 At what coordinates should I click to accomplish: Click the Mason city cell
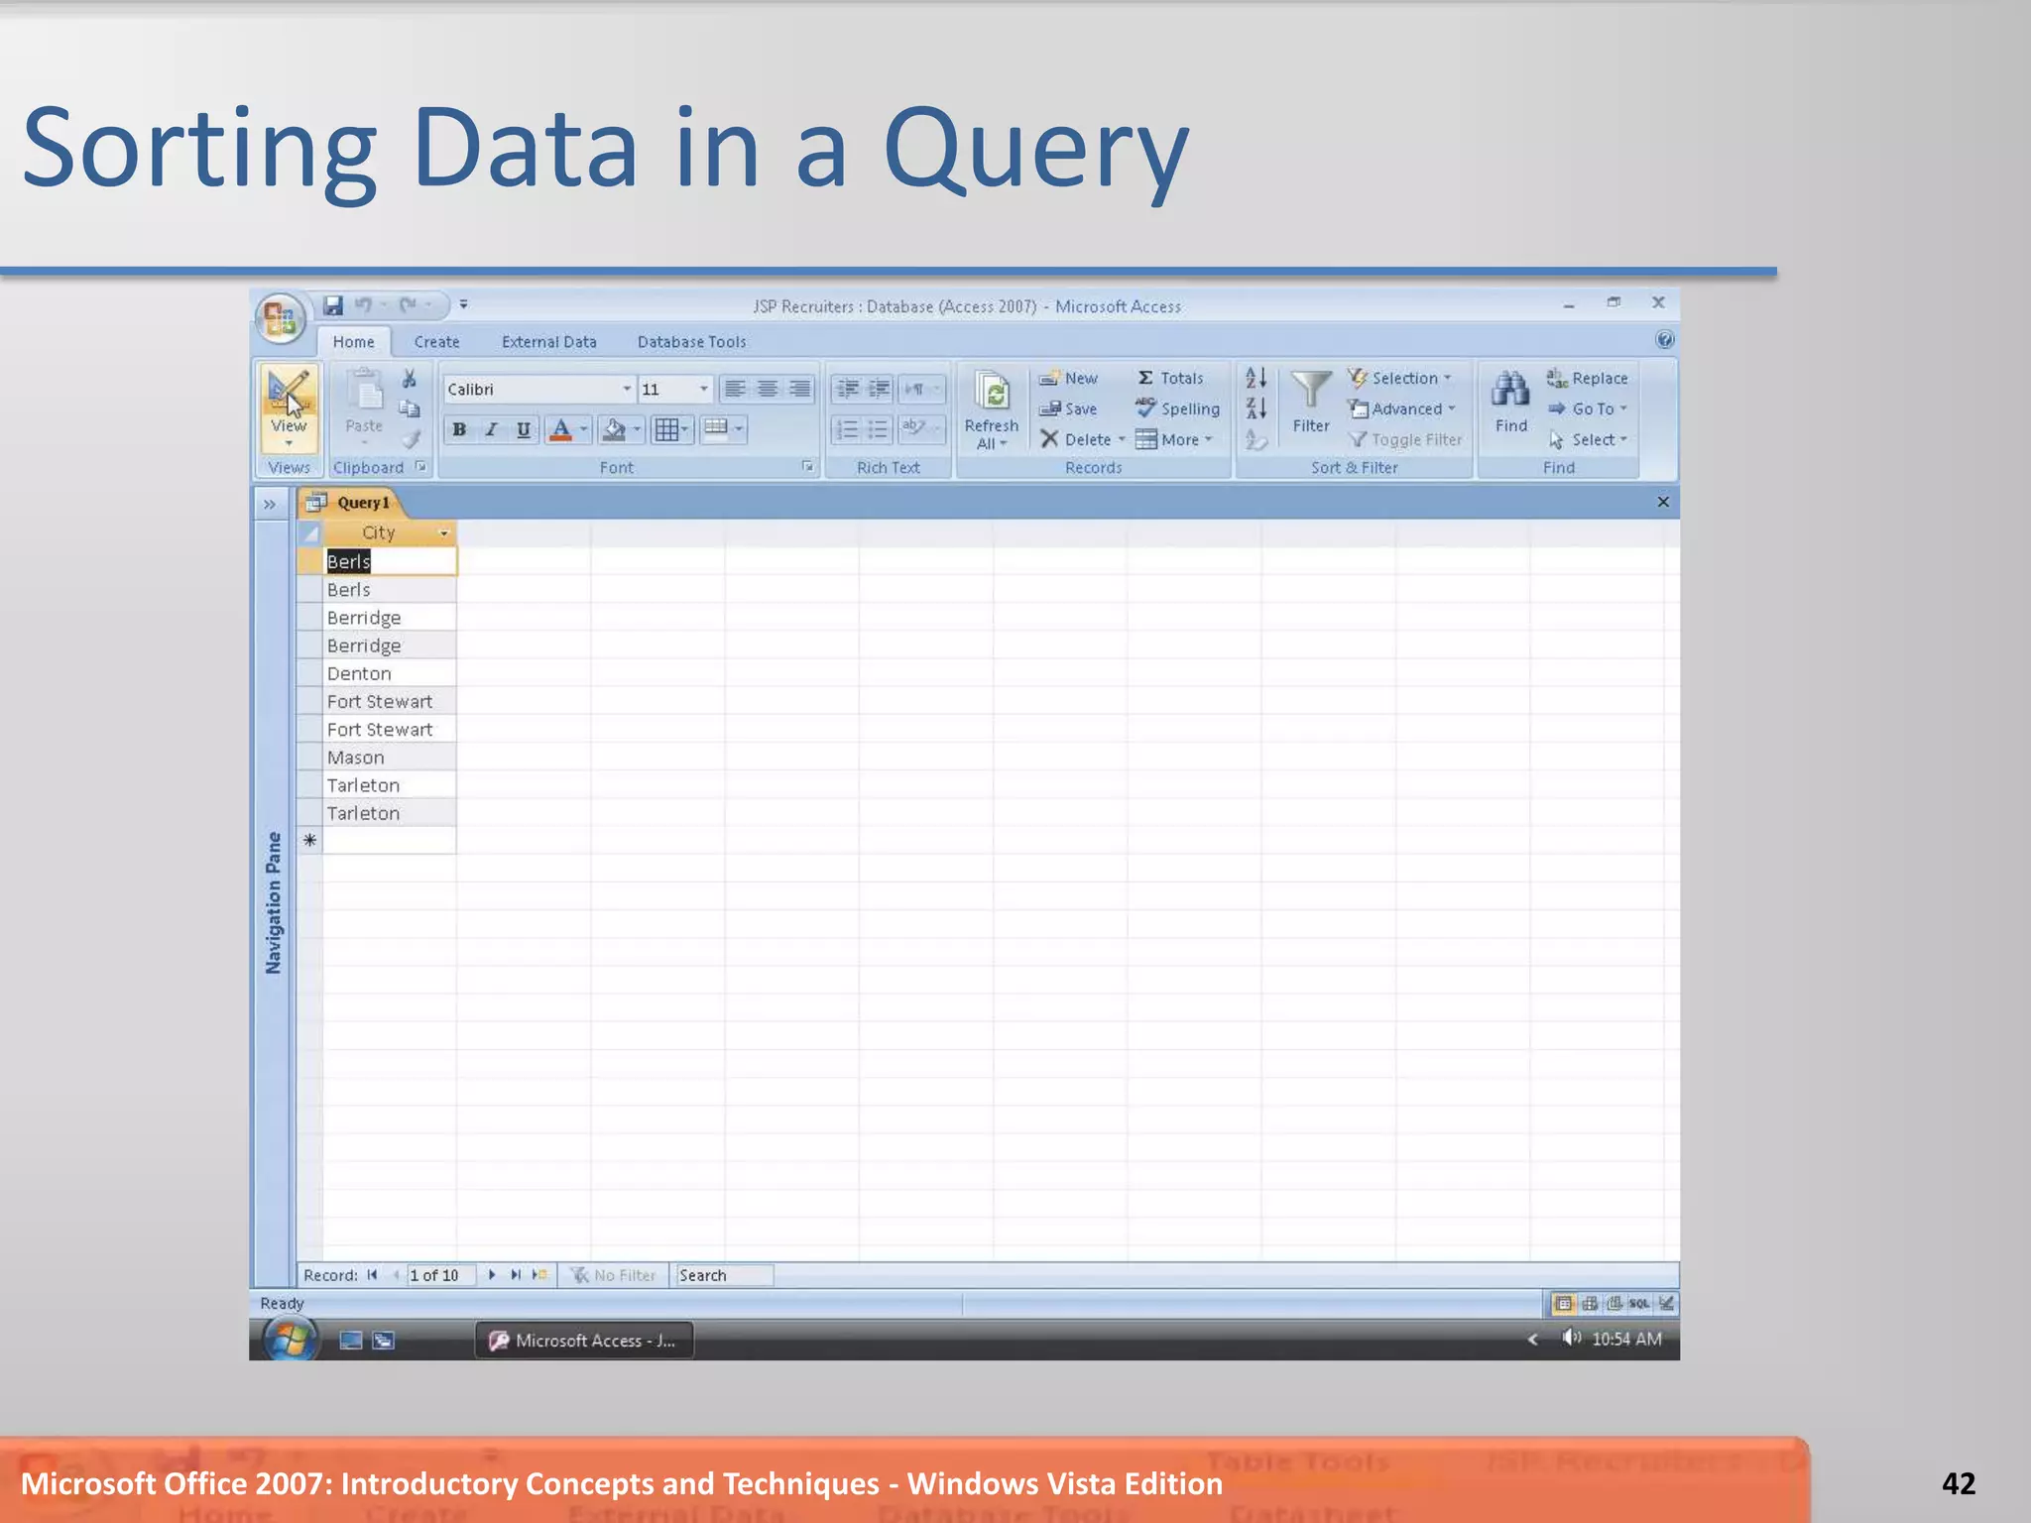point(390,758)
